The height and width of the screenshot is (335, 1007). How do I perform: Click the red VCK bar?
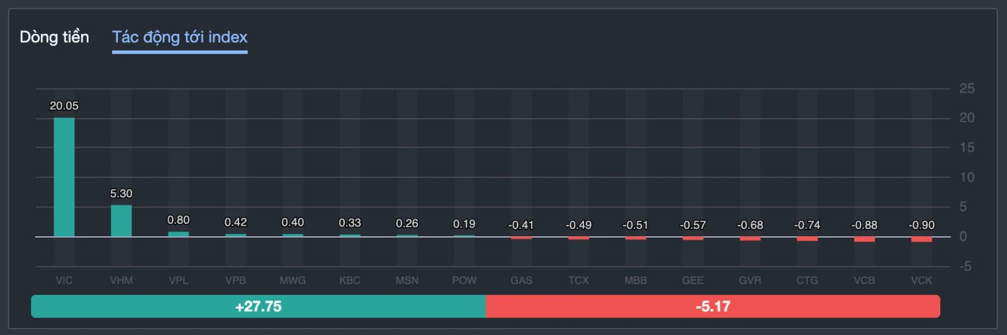(x=921, y=239)
